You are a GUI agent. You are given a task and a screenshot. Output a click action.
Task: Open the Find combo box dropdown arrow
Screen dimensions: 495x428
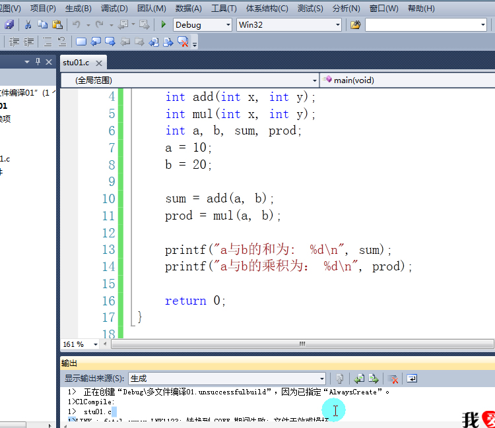(x=483, y=24)
